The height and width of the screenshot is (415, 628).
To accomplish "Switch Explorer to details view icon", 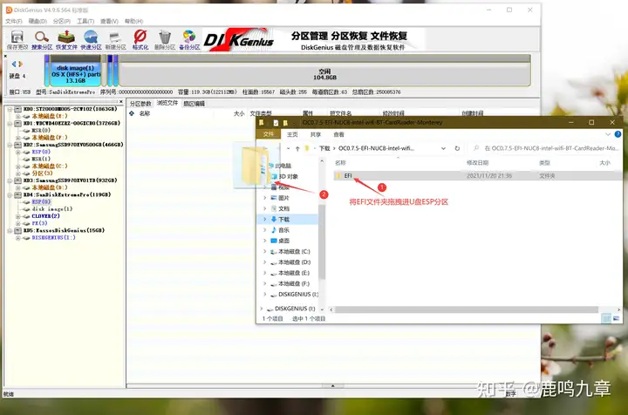I will 606,318.
